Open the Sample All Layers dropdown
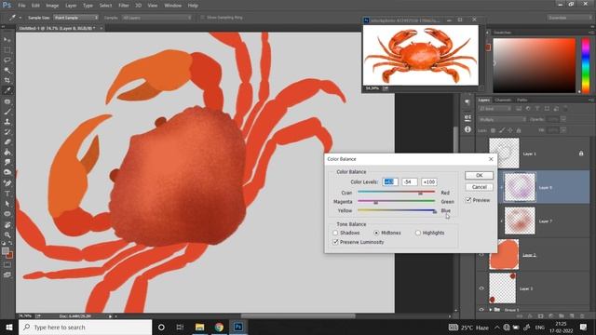This screenshot has width=596, height=335. [156, 18]
